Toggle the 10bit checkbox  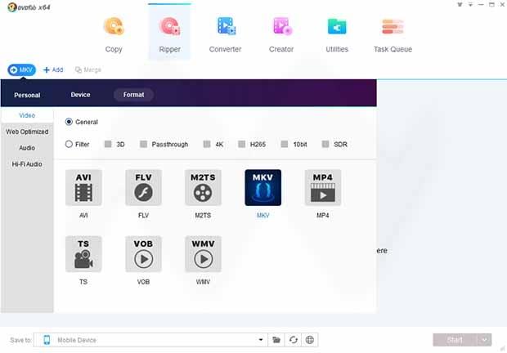[x=285, y=144]
